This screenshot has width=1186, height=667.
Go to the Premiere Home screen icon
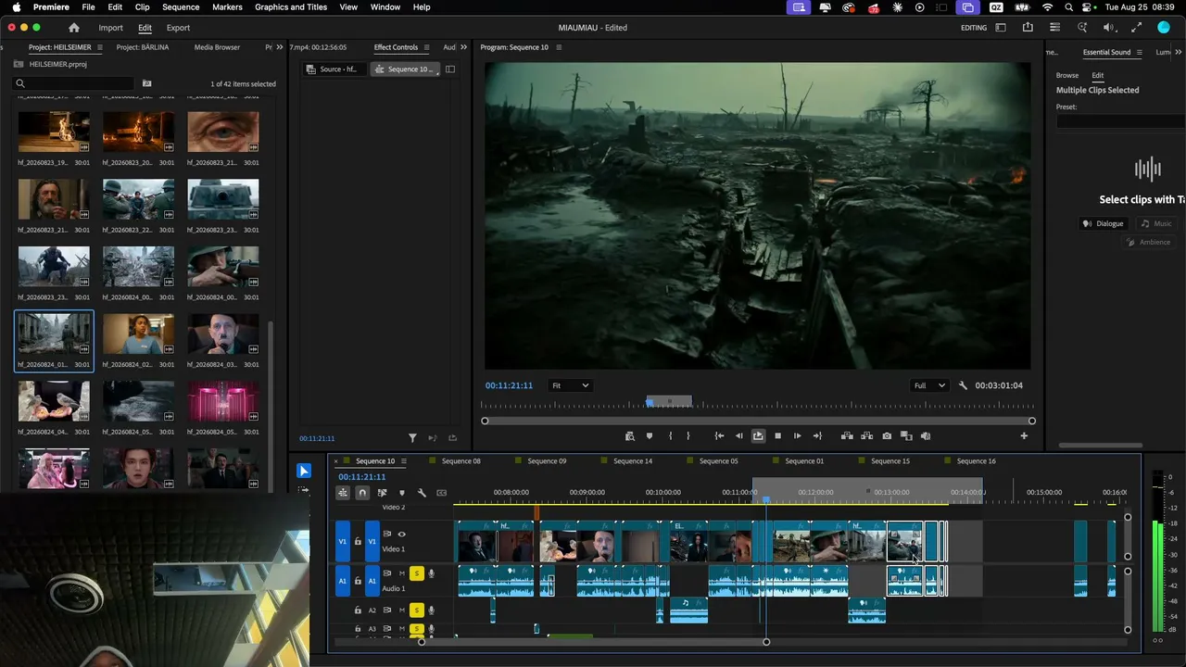pyautogui.click(x=74, y=28)
